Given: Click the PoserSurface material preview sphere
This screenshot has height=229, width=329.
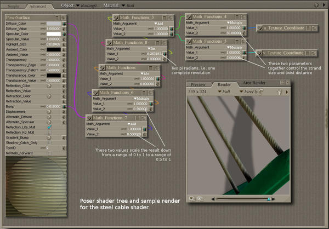Looking at the screenshot, I should tap(36, 187).
